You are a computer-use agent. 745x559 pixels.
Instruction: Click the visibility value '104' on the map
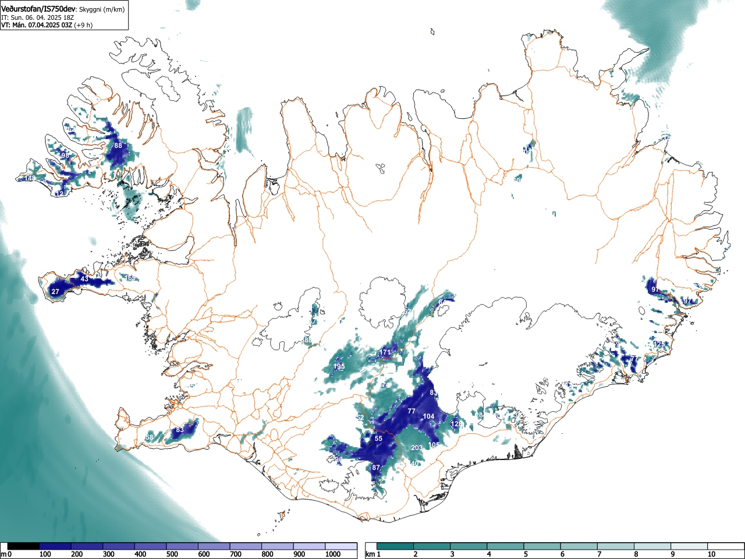pos(429,416)
